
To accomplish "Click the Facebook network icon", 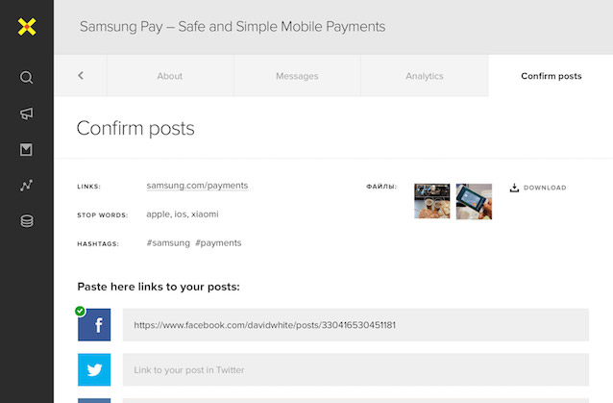I will (x=94, y=325).
